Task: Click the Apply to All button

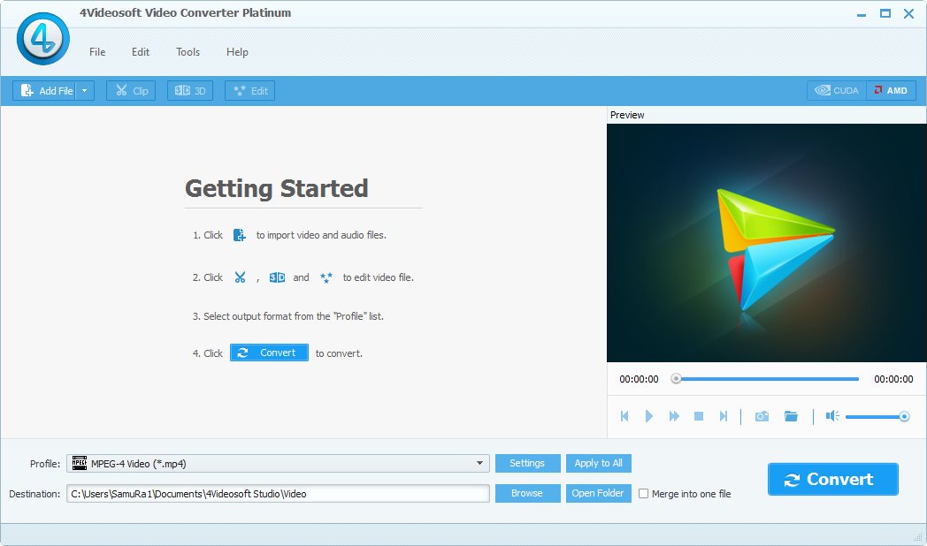Action: click(598, 463)
